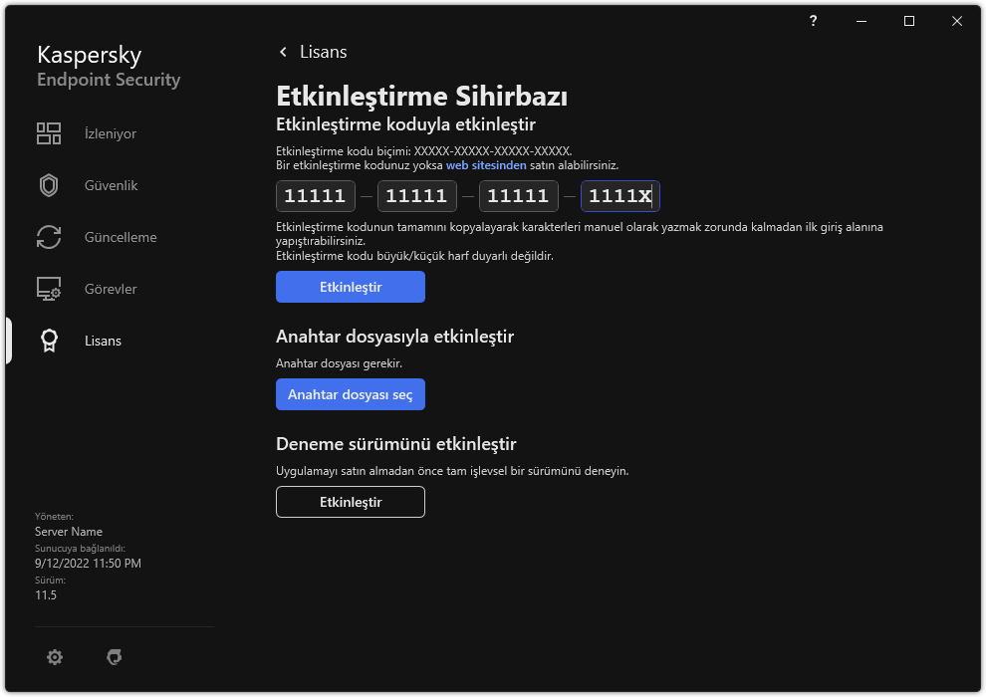This screenshot has height=697, width=986.
Task: Select the last code field containing 1111X
Action: pyautogui.click(x=619, y=196)
